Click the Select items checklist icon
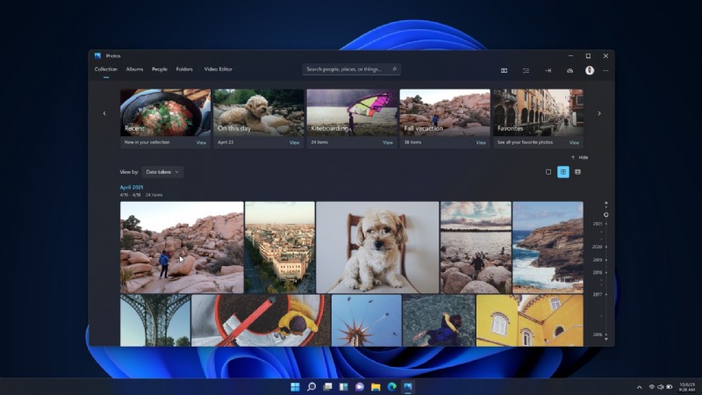 (x=526, y=70)
